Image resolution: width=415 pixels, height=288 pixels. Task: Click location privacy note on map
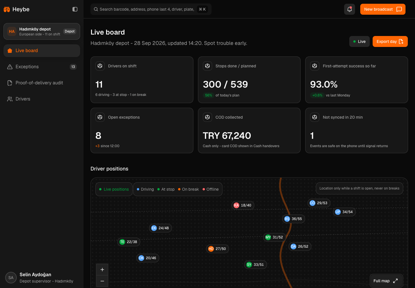[359, 188]
